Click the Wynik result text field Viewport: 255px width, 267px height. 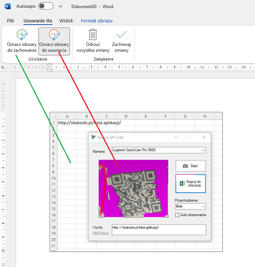159,230
